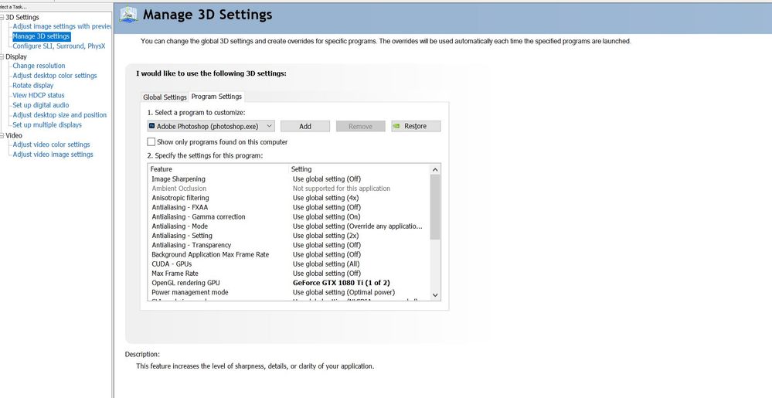Click Use global setting (All) value
Image resolution: width=772 pixels, height=398 pixels.
coord(326,264)
